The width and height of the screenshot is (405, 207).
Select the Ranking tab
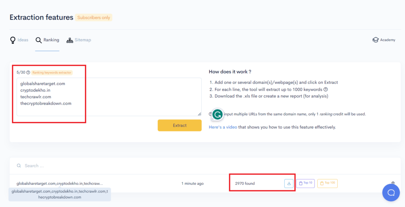tap(47, 40)
